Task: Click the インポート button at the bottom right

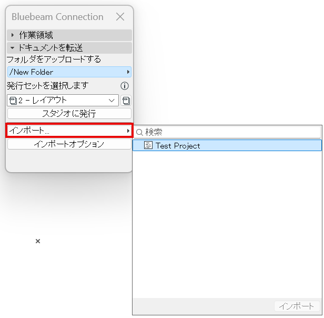Action: [297, 306]
